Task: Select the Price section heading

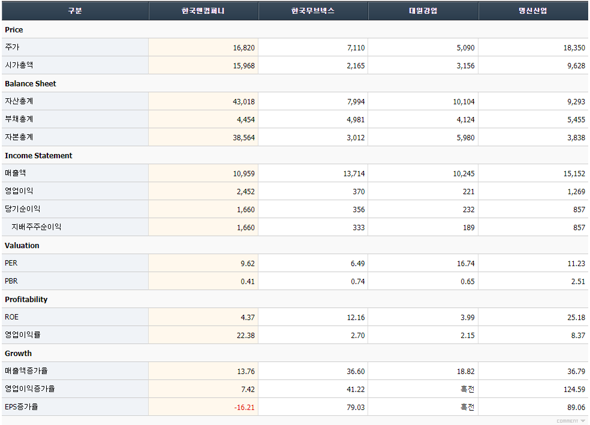Action: pyautogui.click(x=14, y=30)
